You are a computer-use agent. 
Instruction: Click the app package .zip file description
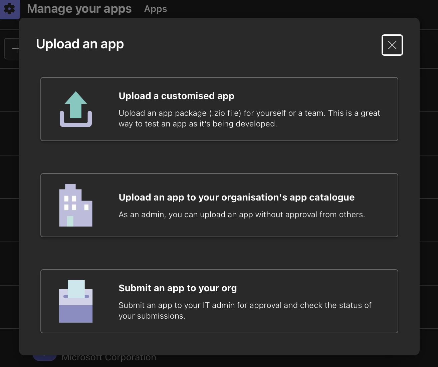point(249,118)
